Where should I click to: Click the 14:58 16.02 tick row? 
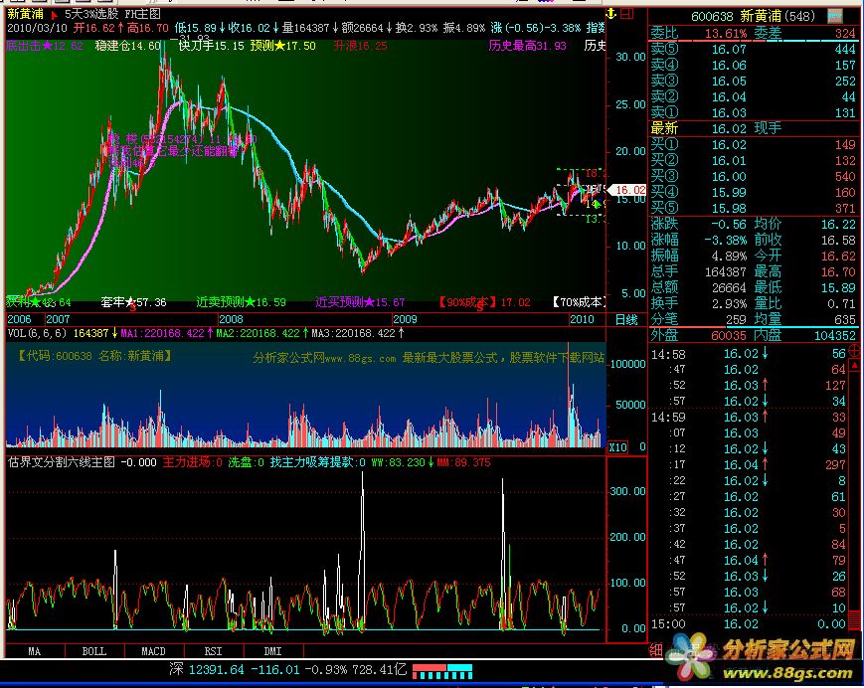749,354
